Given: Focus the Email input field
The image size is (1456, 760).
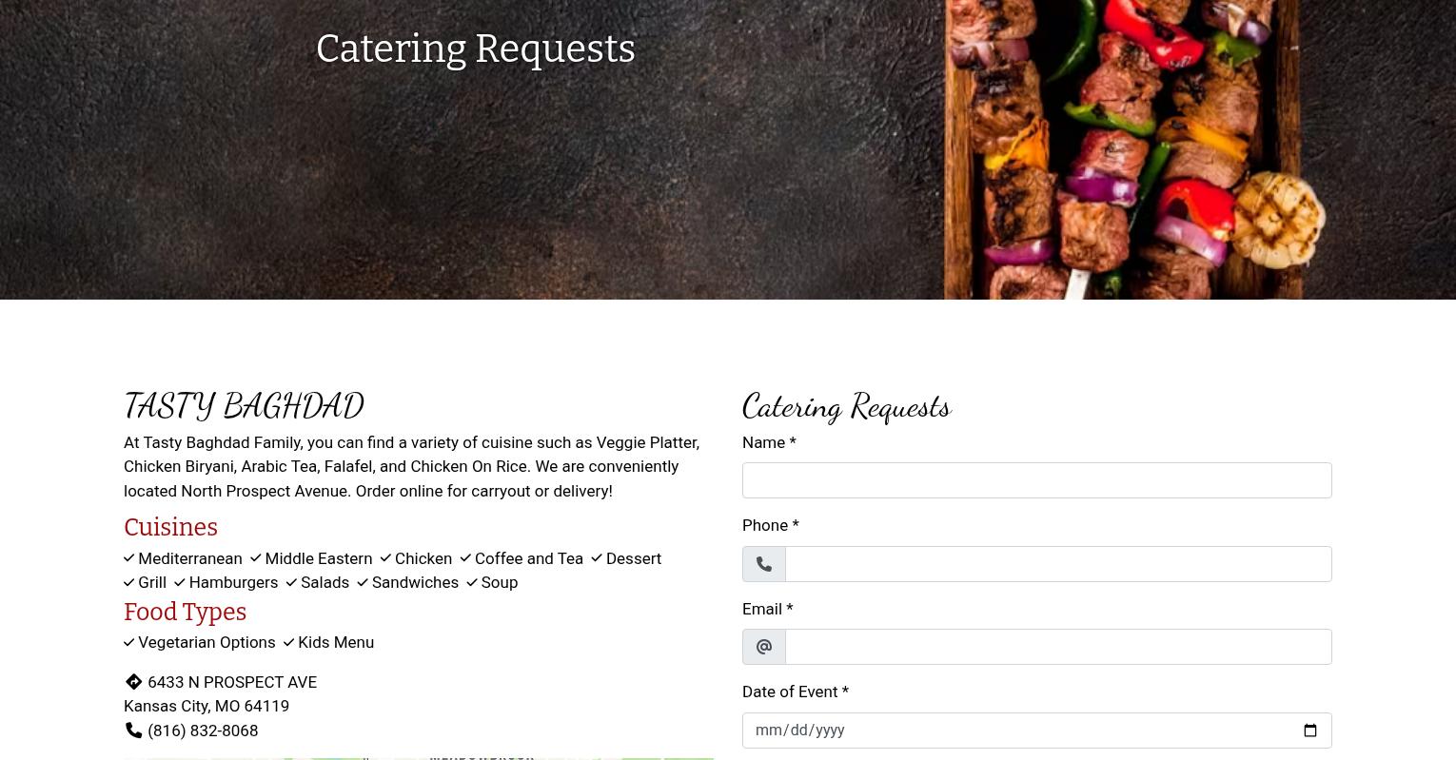Looking at the screenshot, I should pyautogui.click(x=1058, y=647).
